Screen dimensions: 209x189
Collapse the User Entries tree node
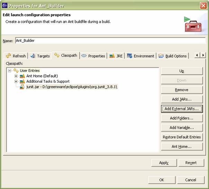[9, 71]
